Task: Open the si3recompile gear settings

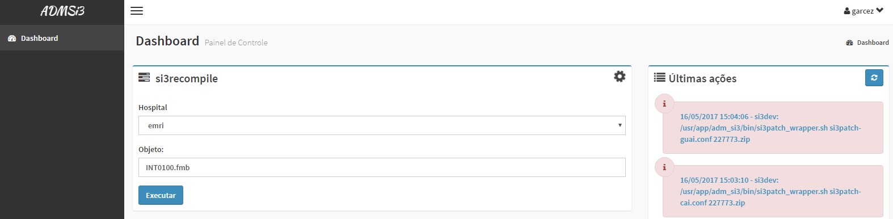Action: point(620,76)
